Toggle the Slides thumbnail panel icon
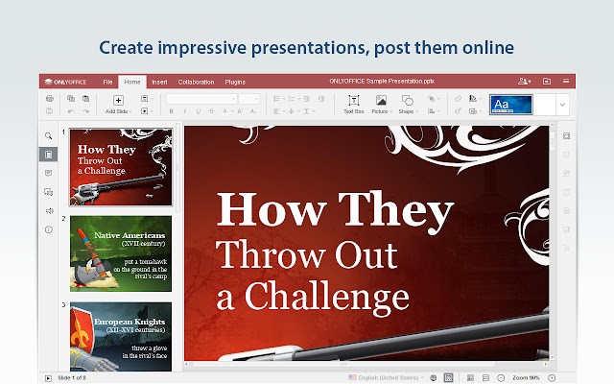614x384 pixels. click(48, 154)
